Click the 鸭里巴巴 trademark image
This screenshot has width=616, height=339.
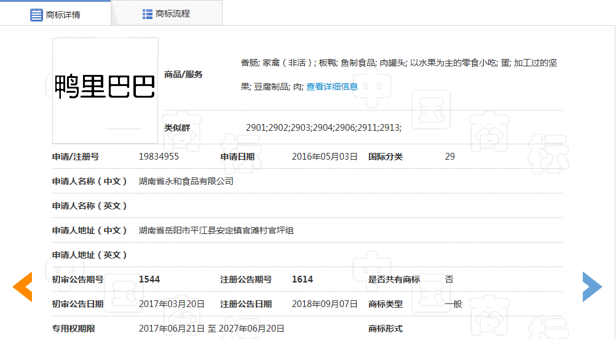(105, 91)
